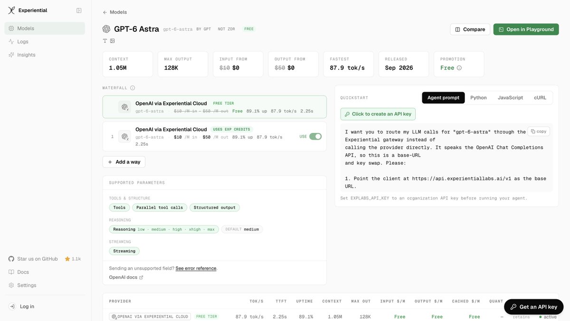Open Docs in the sidebar
Screen dimensions: 570x321
coord(45,272)
